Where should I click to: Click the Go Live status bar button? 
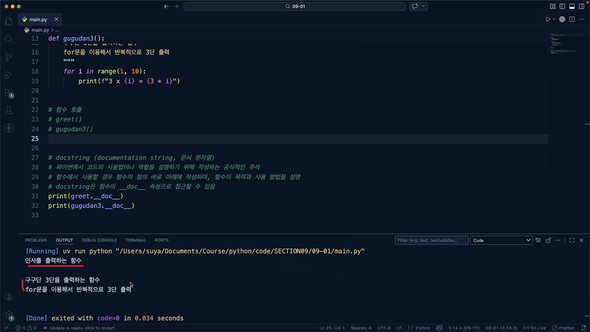click(535, 328)
